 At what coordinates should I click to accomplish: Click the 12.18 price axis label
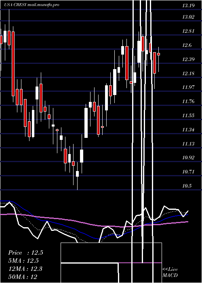(188, 74)
